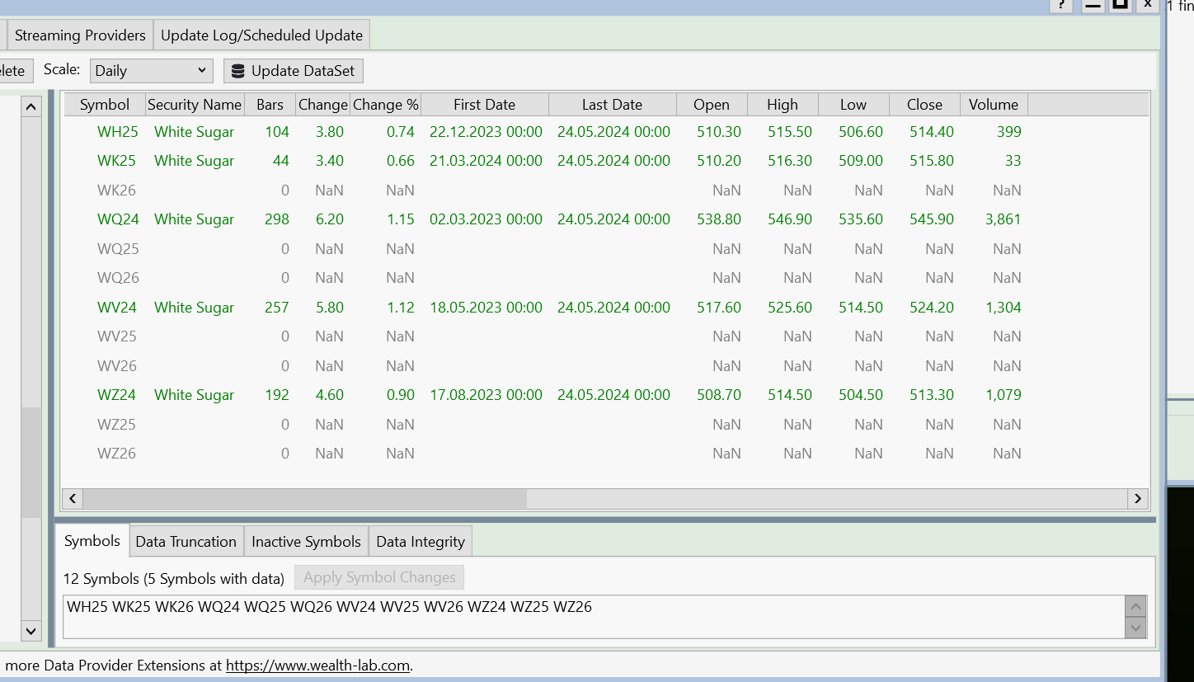The height and width of the screenshot is (682, 1194).
Task: Click left panel scroll down arrow
Action: point(31,631)
